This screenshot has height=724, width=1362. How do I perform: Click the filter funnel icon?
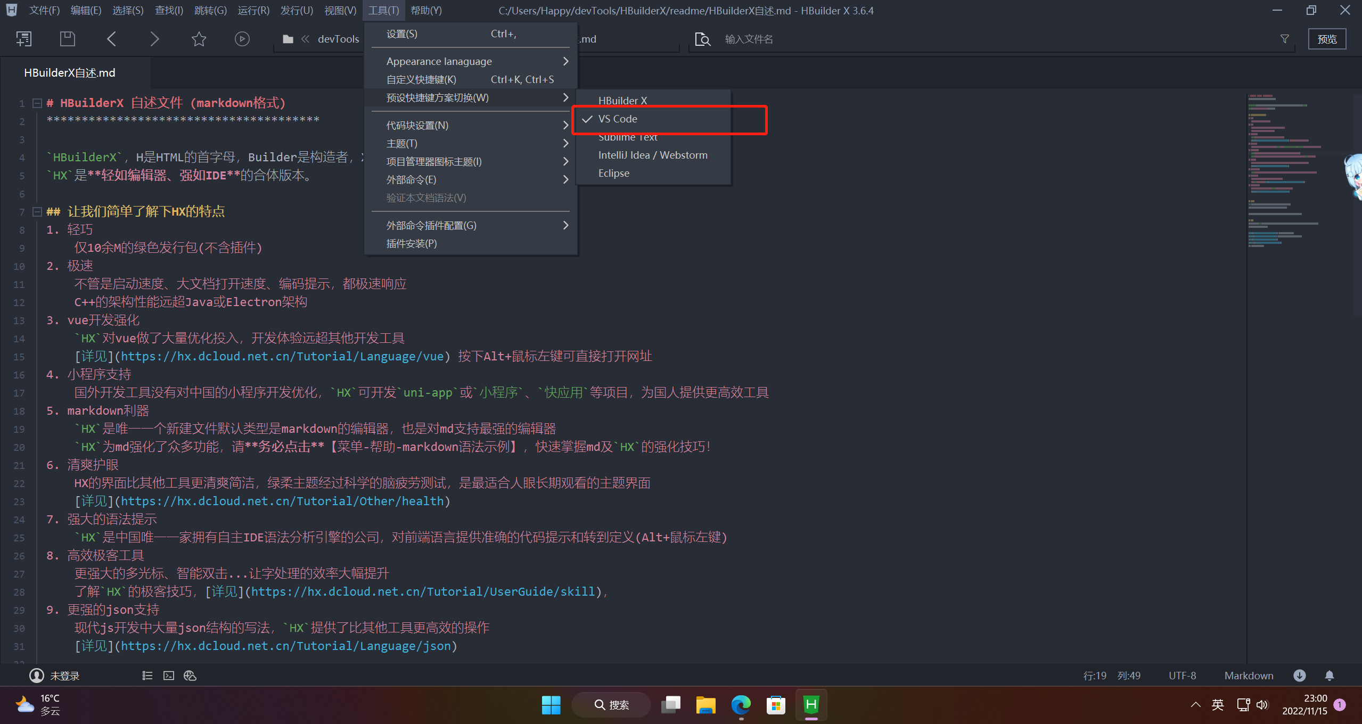click(1284, 39)
